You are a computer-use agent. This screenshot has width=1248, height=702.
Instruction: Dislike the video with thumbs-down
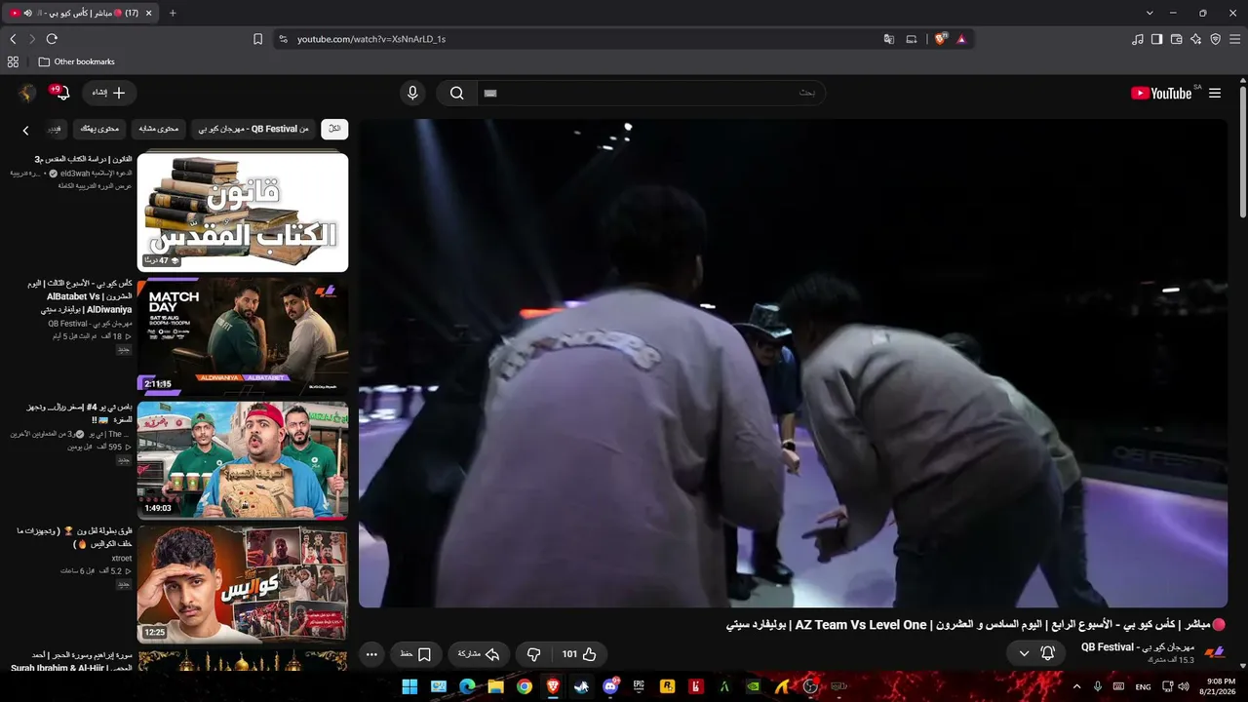coord(533,654)
